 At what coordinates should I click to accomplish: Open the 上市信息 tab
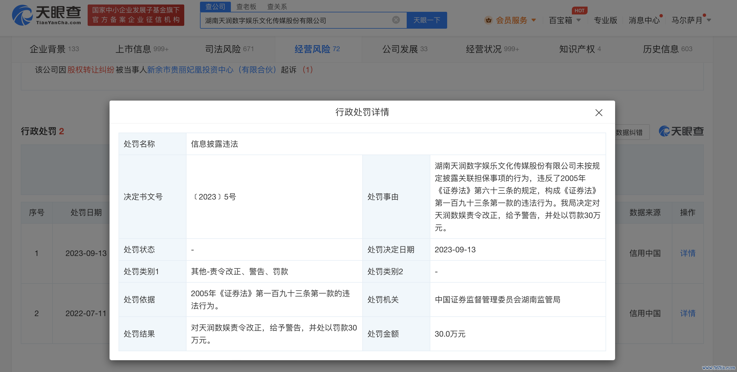[x=142, y=49]
